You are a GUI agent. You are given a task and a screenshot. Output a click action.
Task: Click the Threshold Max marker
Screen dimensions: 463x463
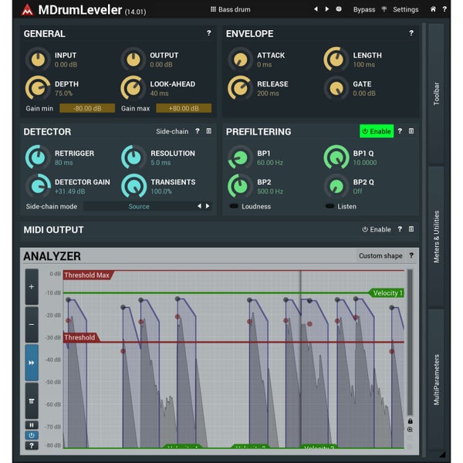coord(88,275)
